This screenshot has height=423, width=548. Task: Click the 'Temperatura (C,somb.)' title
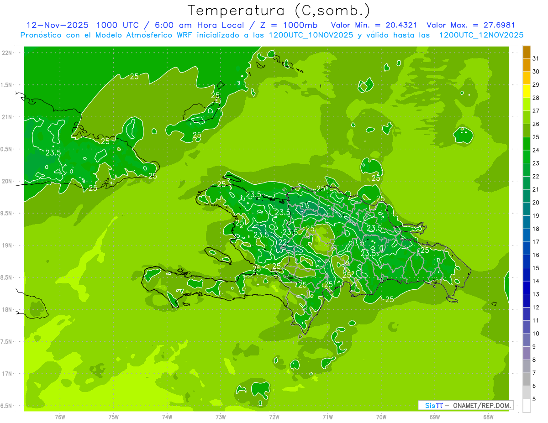(x=279, y=11)
